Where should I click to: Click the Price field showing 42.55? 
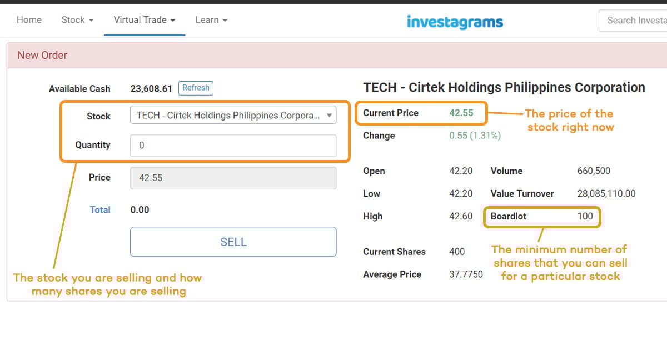tap(233, 178)
